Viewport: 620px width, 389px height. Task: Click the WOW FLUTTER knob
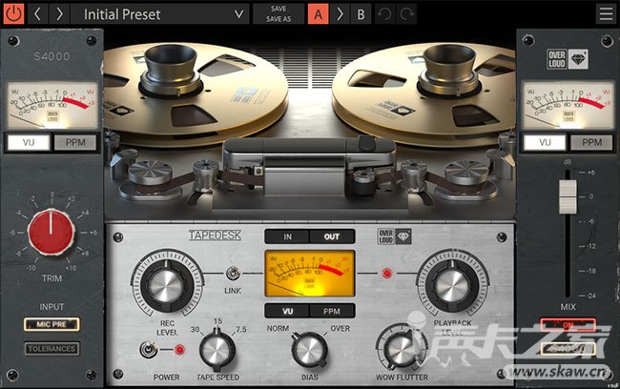pos(401,348)
